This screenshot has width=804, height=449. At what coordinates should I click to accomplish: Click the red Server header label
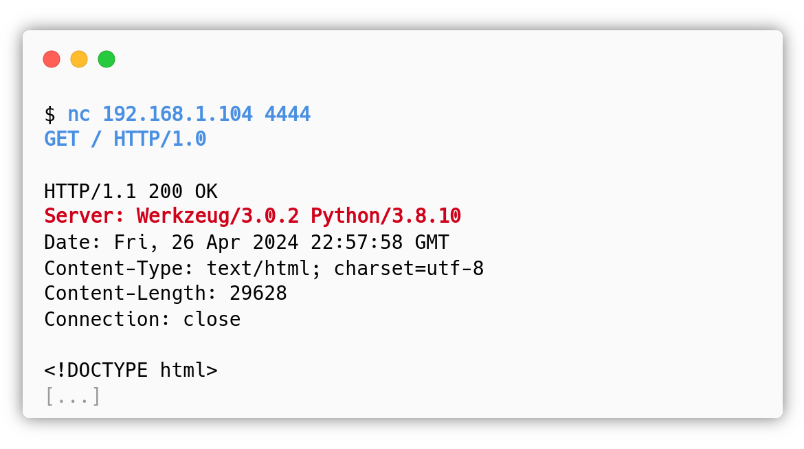[x=84, y=216]
